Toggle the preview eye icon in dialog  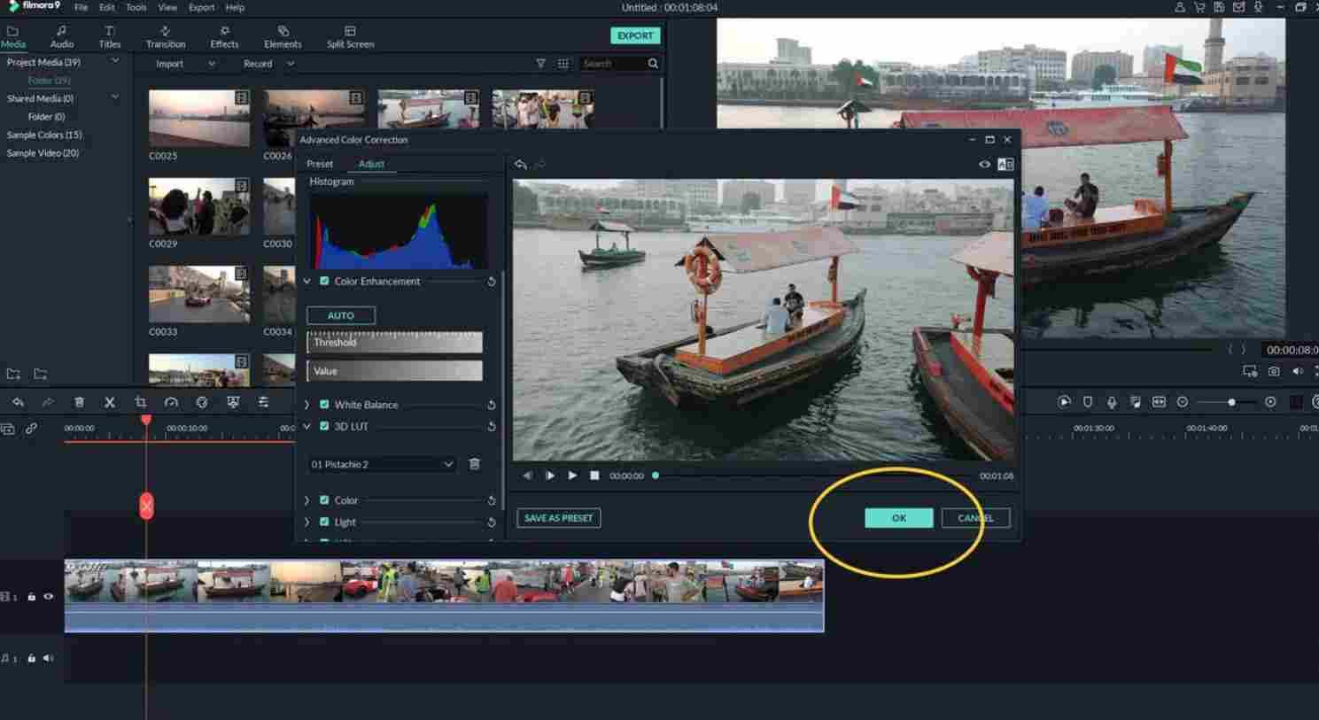(x=984, y=165)
